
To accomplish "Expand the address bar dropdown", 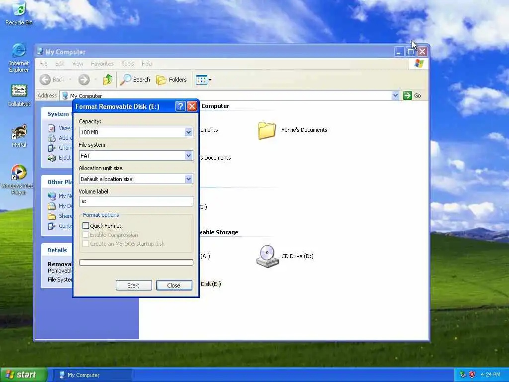I will (395, 95).
